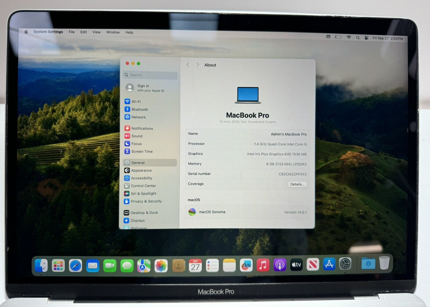Click System Settings icon in the Dock
This screenshot has height=307, width=430.
coord(345,264)
